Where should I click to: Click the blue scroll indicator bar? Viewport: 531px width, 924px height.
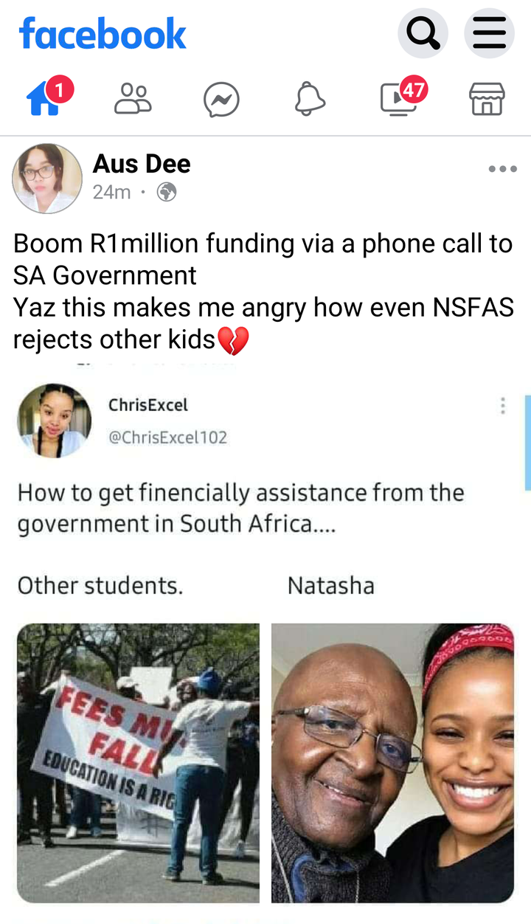point(528,443)
